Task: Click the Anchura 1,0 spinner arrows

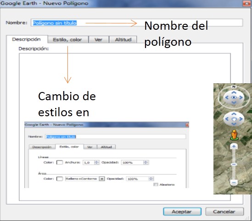Action: coord(96,162)
